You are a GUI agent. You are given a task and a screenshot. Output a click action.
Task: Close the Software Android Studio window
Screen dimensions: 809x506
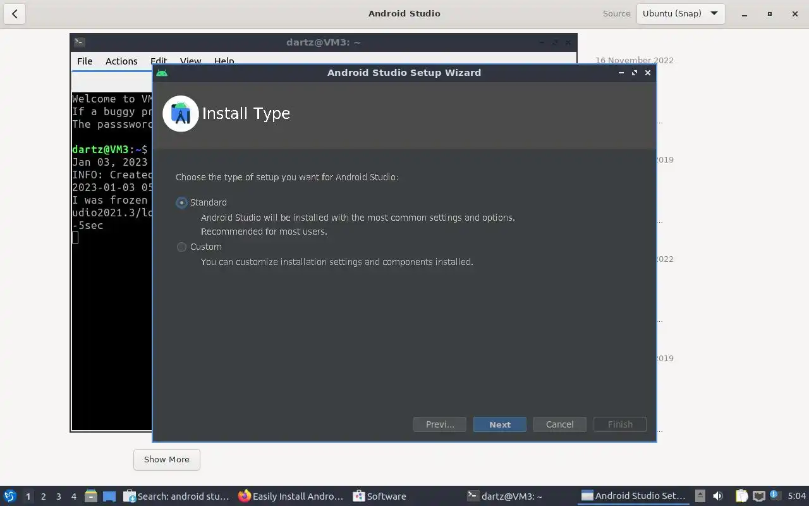tap(795, 13)
